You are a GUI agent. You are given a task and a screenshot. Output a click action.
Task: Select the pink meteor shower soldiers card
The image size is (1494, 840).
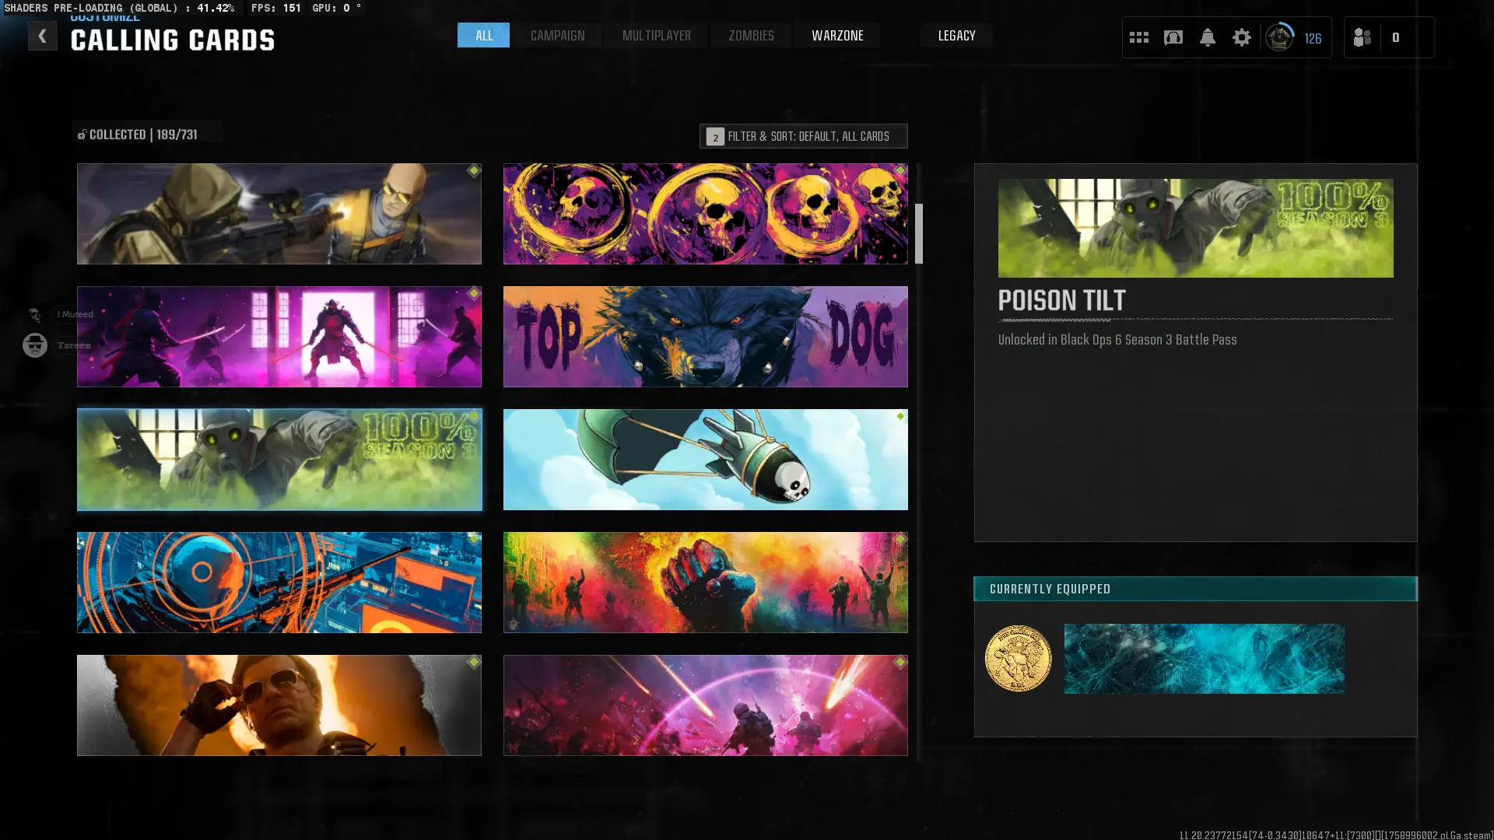[706, 705]
